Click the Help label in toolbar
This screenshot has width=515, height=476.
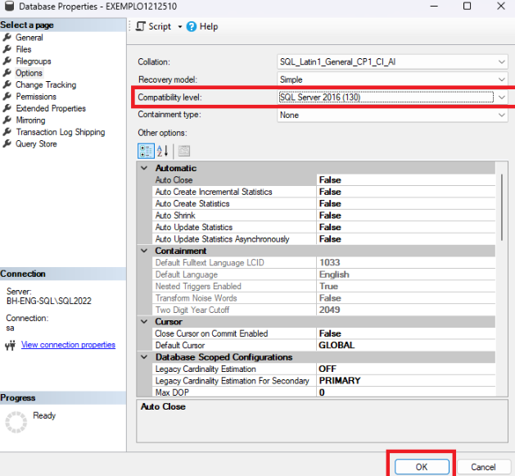(209, 27)
